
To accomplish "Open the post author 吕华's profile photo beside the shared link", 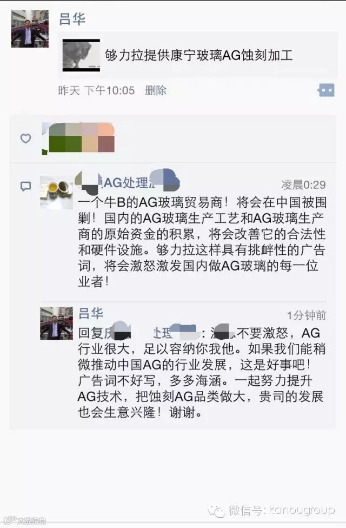I will pos(30,29).
